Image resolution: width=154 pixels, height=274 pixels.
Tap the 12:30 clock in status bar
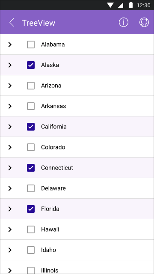[144, 5]
